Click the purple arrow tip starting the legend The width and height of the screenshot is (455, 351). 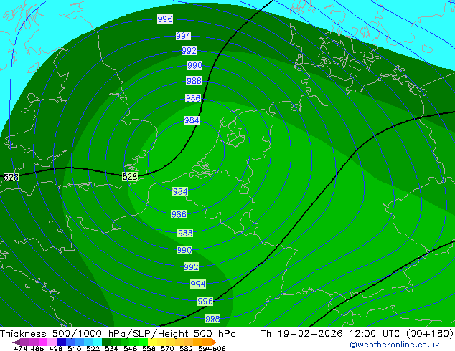17,342
